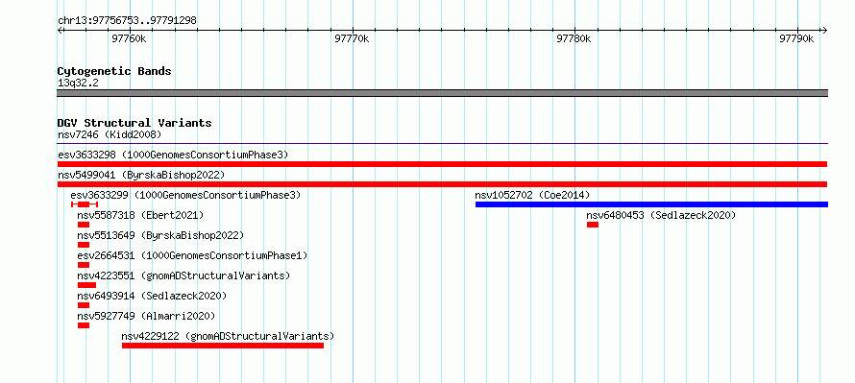This screenshot has height=383, width=855.
Task: Open nsv4229122 gnomADStructuralVariants label
Action: tap(228, 336)
